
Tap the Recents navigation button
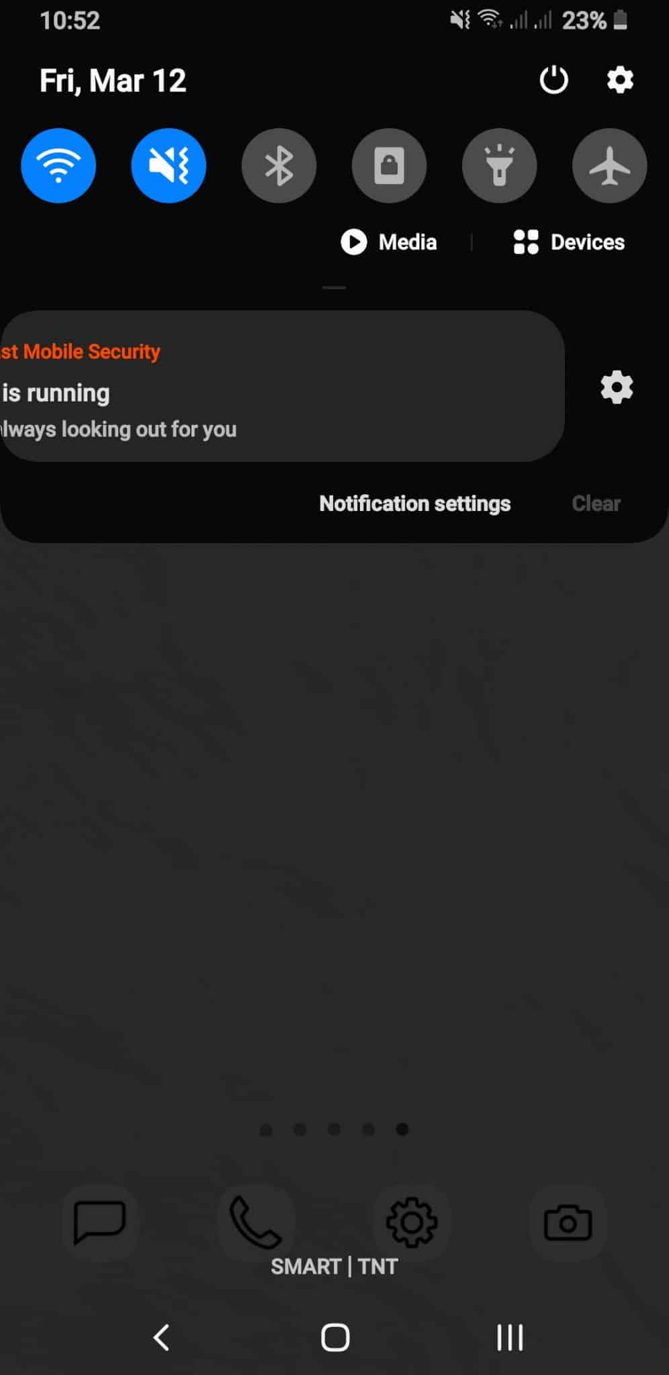click(510, 1337)
